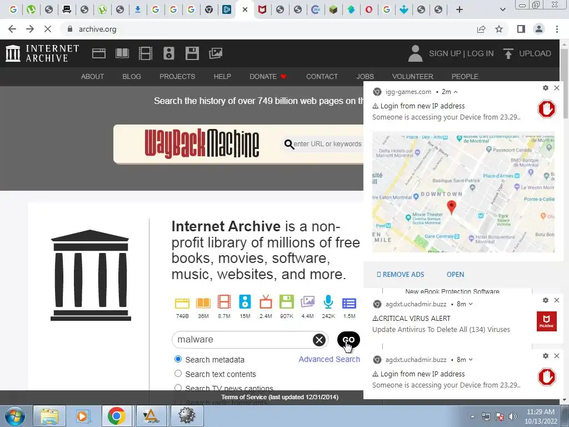The height and width of the screenshot is (427, 569).
Task: Select the 907K software collection icon
Action: [x=286, y=302]
